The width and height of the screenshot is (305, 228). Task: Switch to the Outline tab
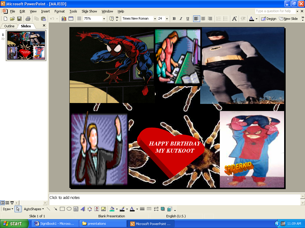[x=9, y=26]
